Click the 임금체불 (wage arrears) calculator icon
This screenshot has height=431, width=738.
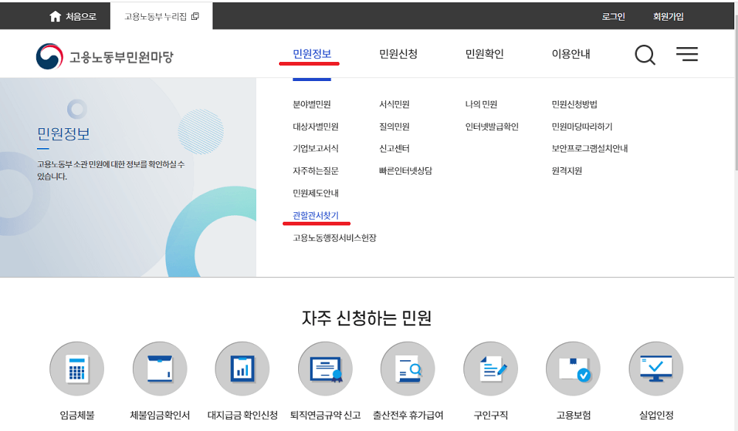point(77,368)
